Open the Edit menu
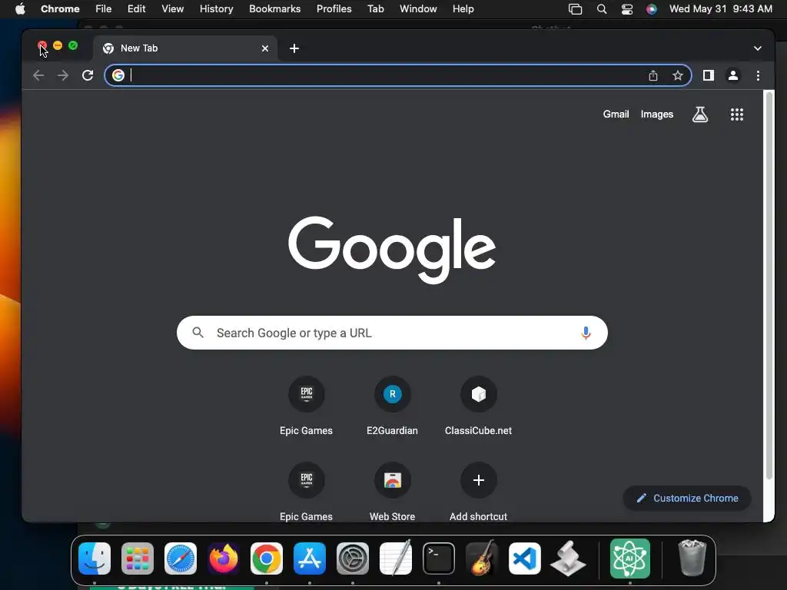This screenshot has height=590, width=787. (x=136, y=9)
